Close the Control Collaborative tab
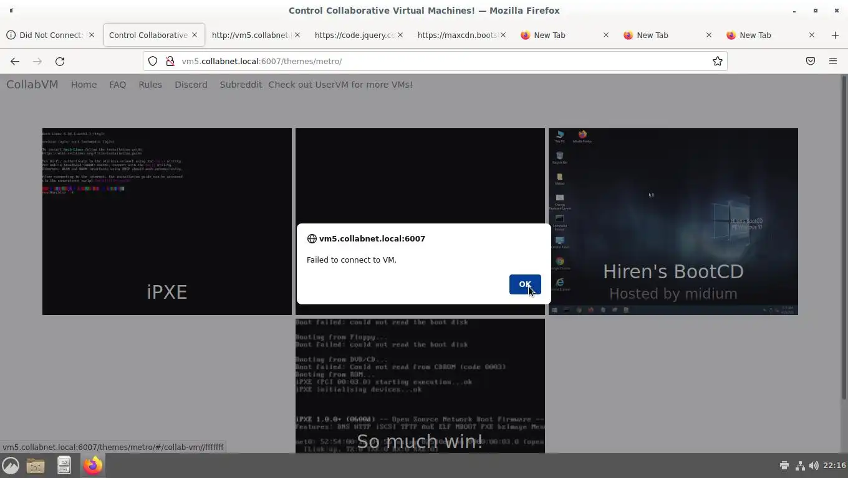This screenshot has height=478, width=848. (x=195, y=35)
